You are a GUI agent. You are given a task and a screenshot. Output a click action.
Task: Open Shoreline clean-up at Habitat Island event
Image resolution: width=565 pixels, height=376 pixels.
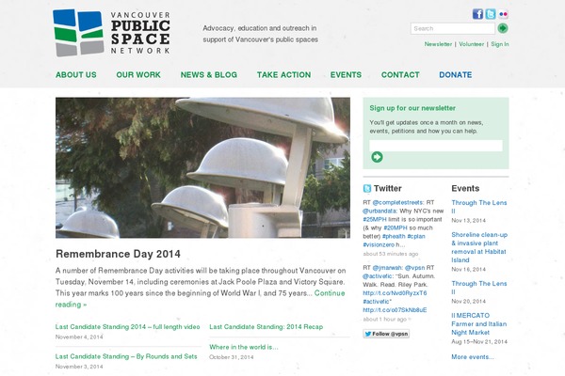pyautogui.click(x=479, y=247)
